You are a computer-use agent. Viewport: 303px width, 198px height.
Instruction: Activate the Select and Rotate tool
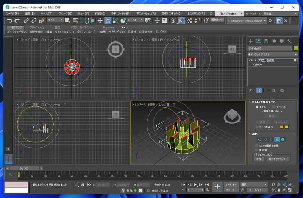(x=108, y=20)
